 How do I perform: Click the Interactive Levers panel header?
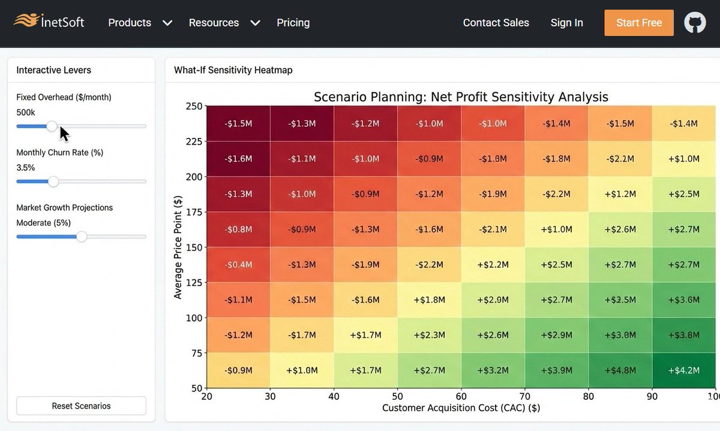pyautogui.click(x=81, y=70)
